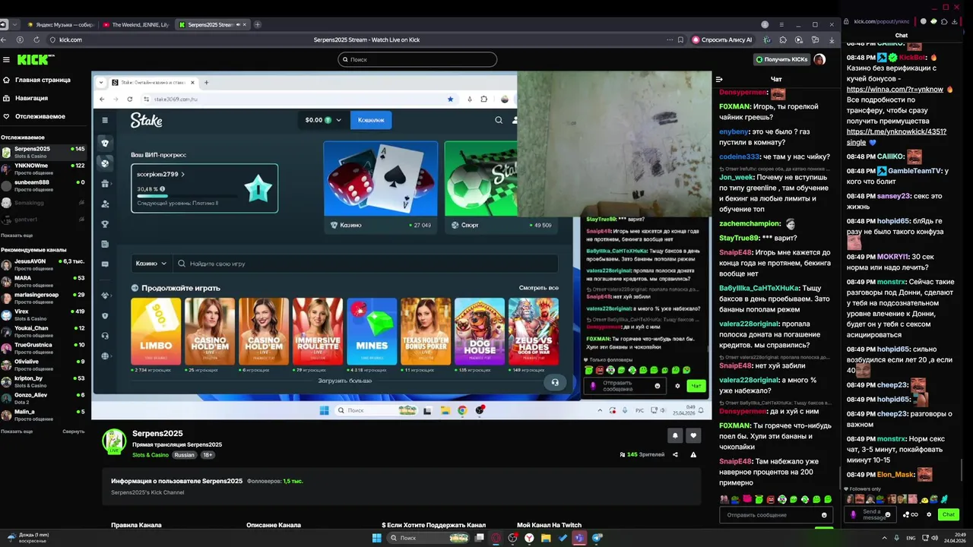Open the JesusAVGN recommended channel

[x=43, y=264]
